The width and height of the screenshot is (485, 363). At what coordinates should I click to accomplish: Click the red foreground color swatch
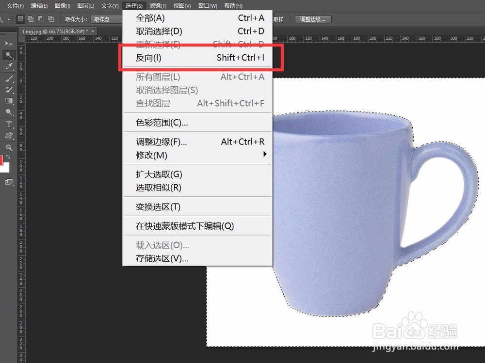3,160
